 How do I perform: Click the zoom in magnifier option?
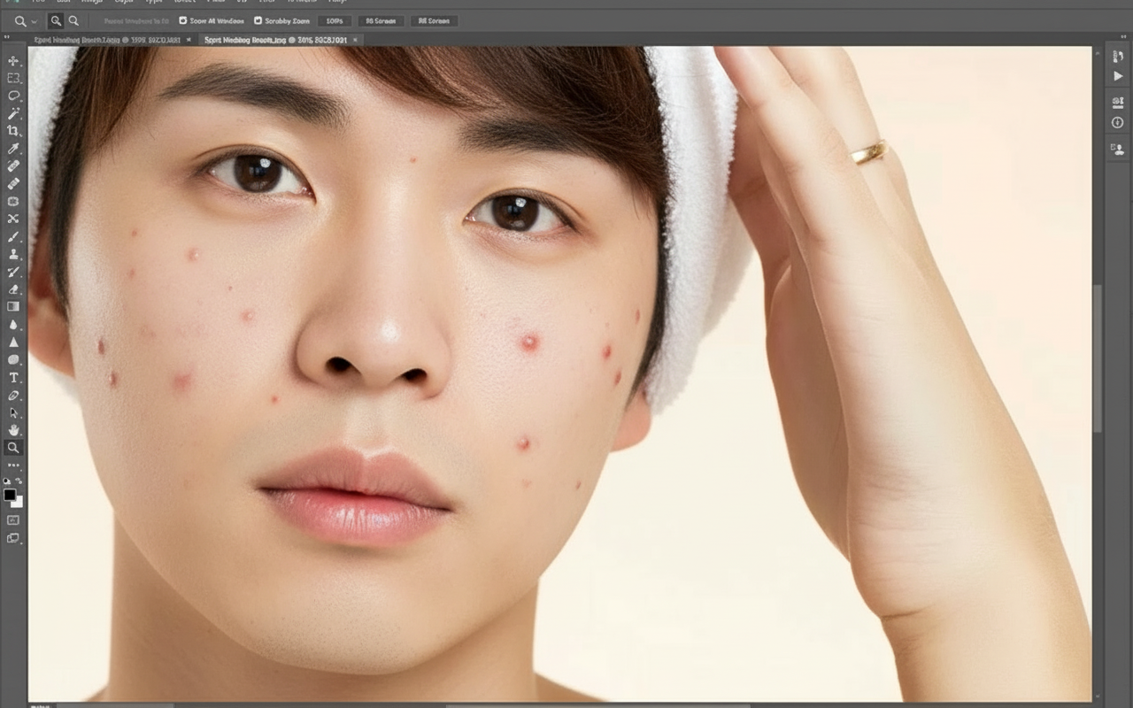(57, 20)
